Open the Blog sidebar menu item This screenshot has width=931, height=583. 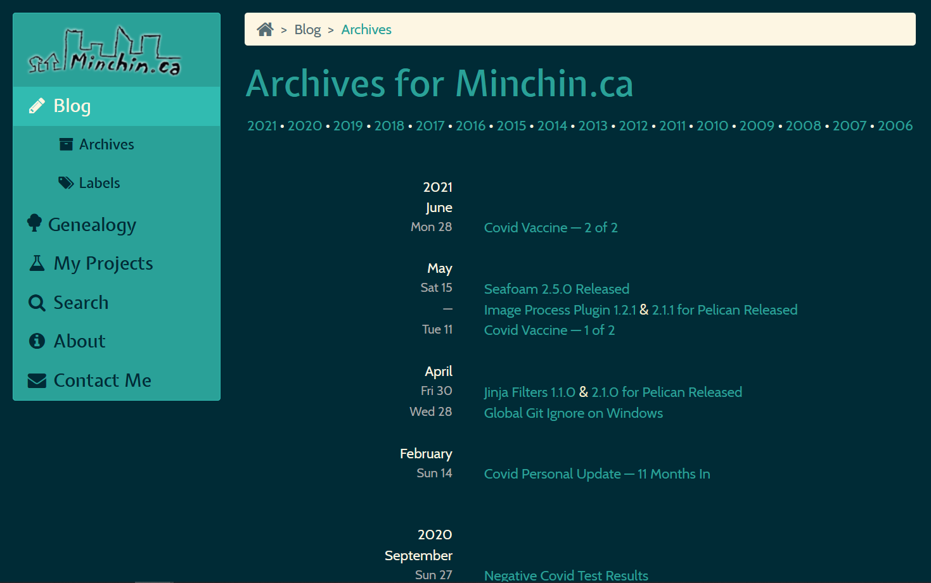117,106
